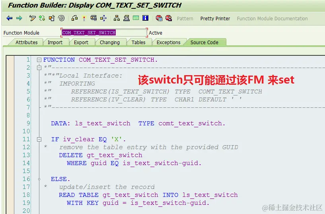Click line number 8 in the gutter
325x214 pixels.
28,115
